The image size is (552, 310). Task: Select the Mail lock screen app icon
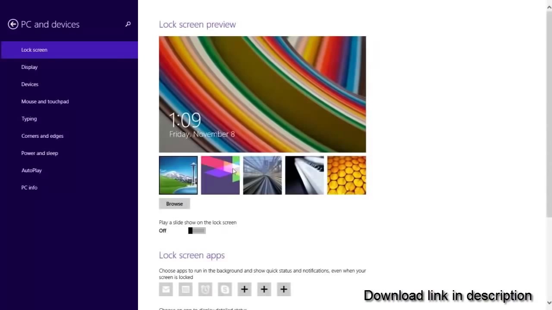click(x=166, y=289)
